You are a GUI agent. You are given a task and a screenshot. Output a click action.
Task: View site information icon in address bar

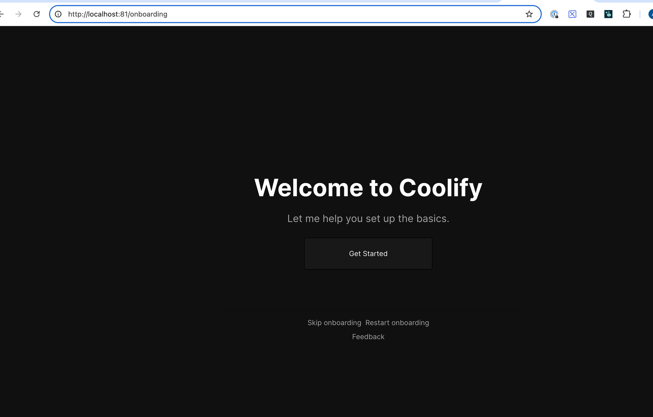(58, 14)
